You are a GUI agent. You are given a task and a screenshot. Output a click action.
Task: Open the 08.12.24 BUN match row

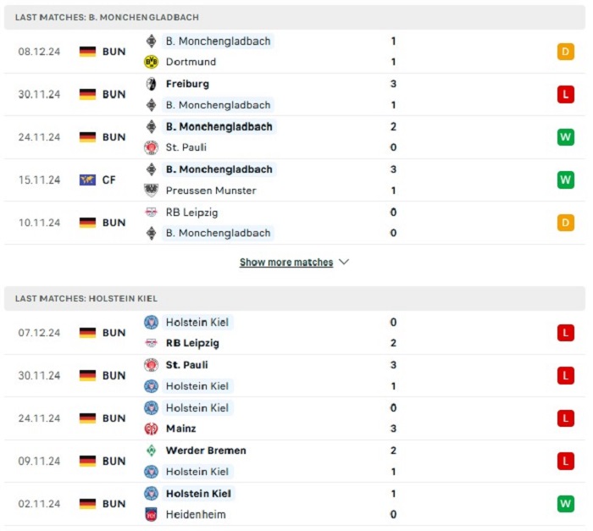click(295, 52)
